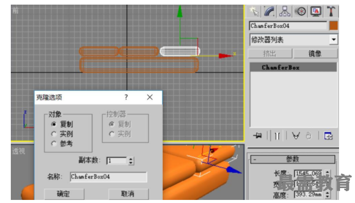Click the long orange base box in the front viewport
Viewport: 355px width, 203px height.
tap(139, 65)
